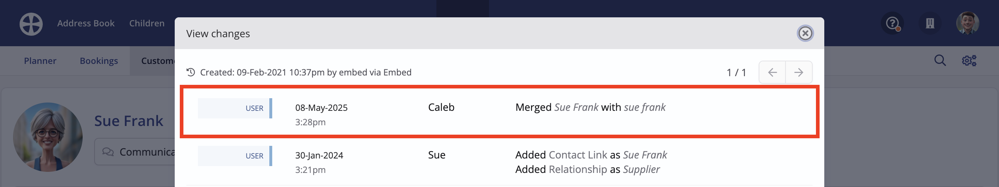
Task: Select the Merged Sue Frank change entry
Action: pyautogui.click(x=499, y=112)
